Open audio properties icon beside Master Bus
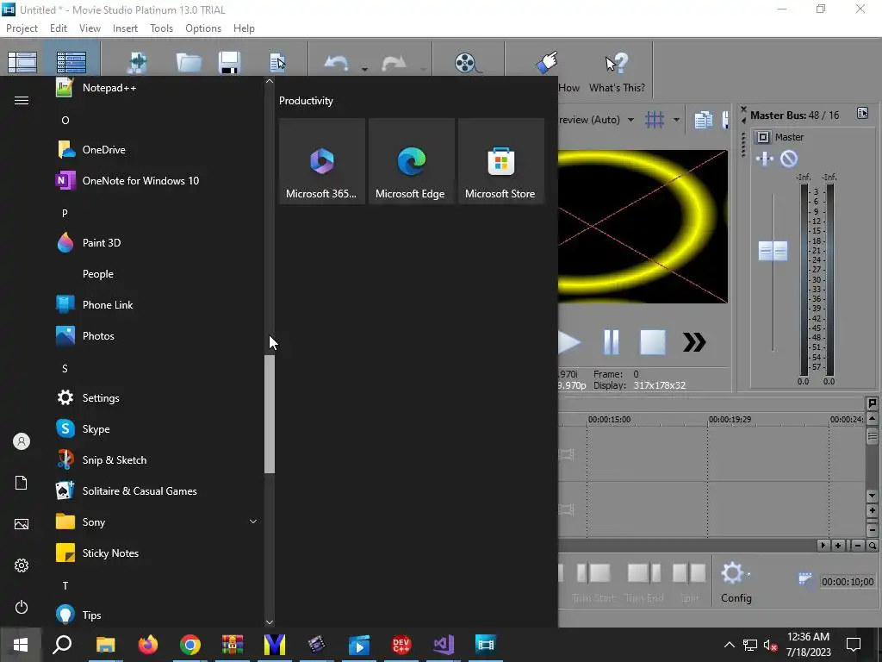The width and height of the screenshot is (882, 662). 862,113
